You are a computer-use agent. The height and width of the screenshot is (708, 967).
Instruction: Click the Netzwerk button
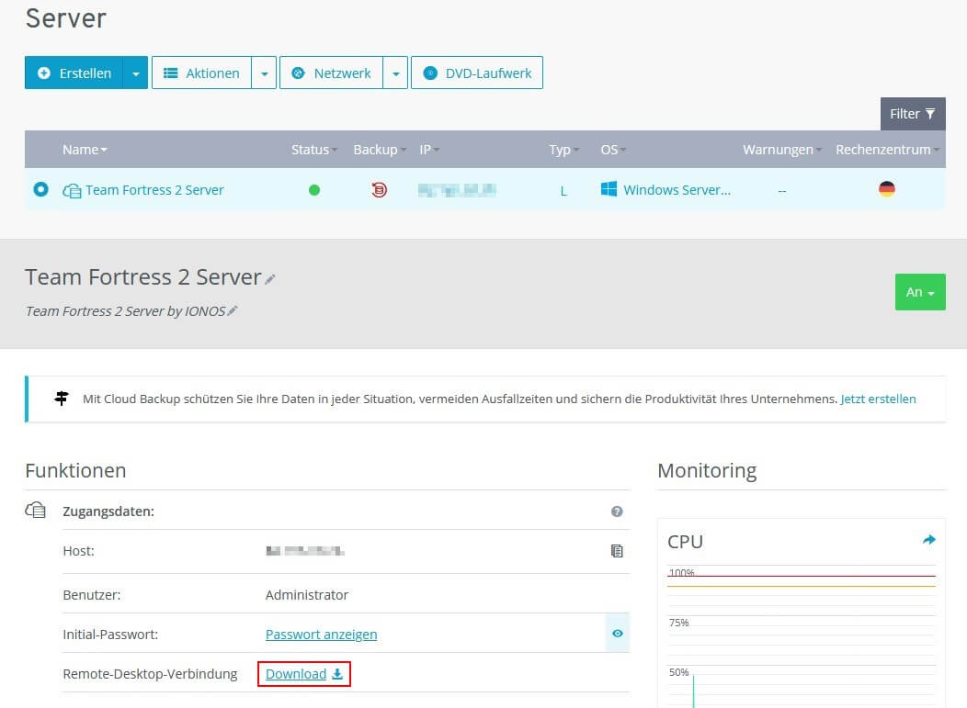pyautogui.click(x=331, y=73)
